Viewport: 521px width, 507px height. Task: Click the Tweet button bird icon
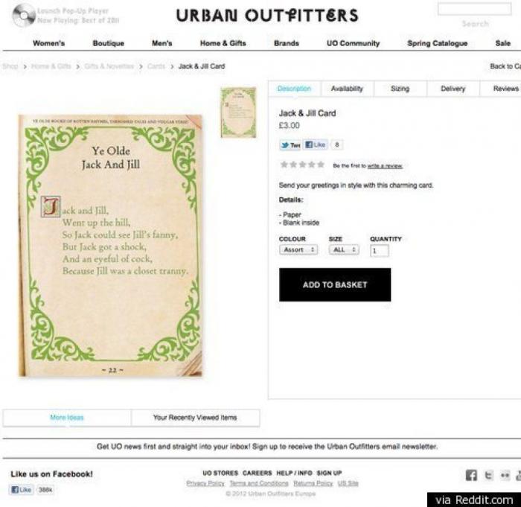point(285,145)
